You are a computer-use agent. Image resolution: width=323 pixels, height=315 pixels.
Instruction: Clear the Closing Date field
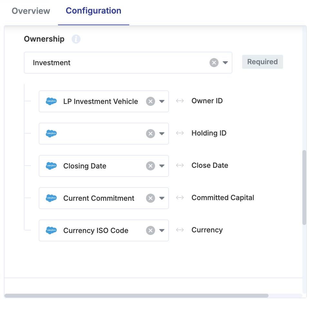(x=151, y=166)
